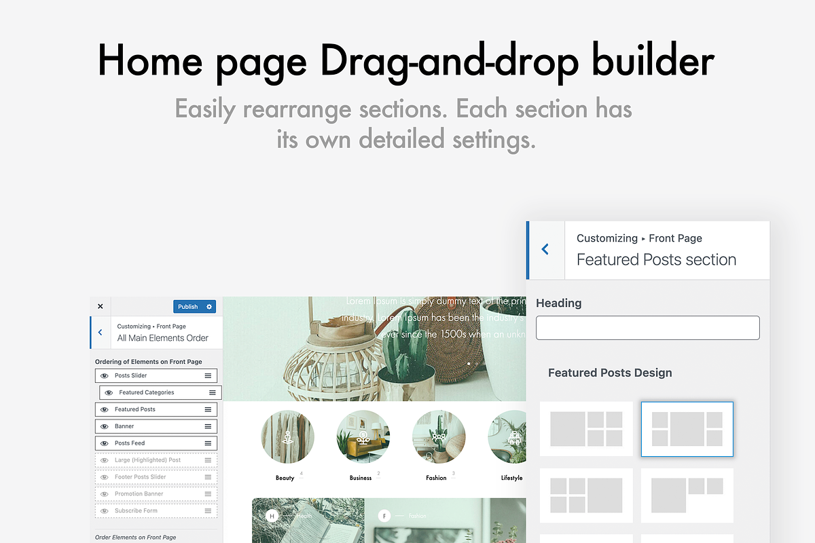Choose the highlighted center-large design layout
This screenshot has height=543, width=815.
click(687, 429)
